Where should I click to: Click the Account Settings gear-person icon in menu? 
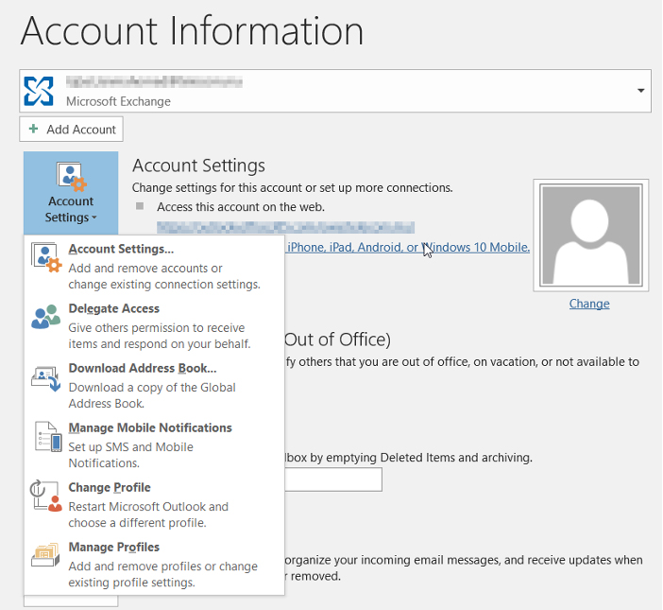[x=46, y=257]
